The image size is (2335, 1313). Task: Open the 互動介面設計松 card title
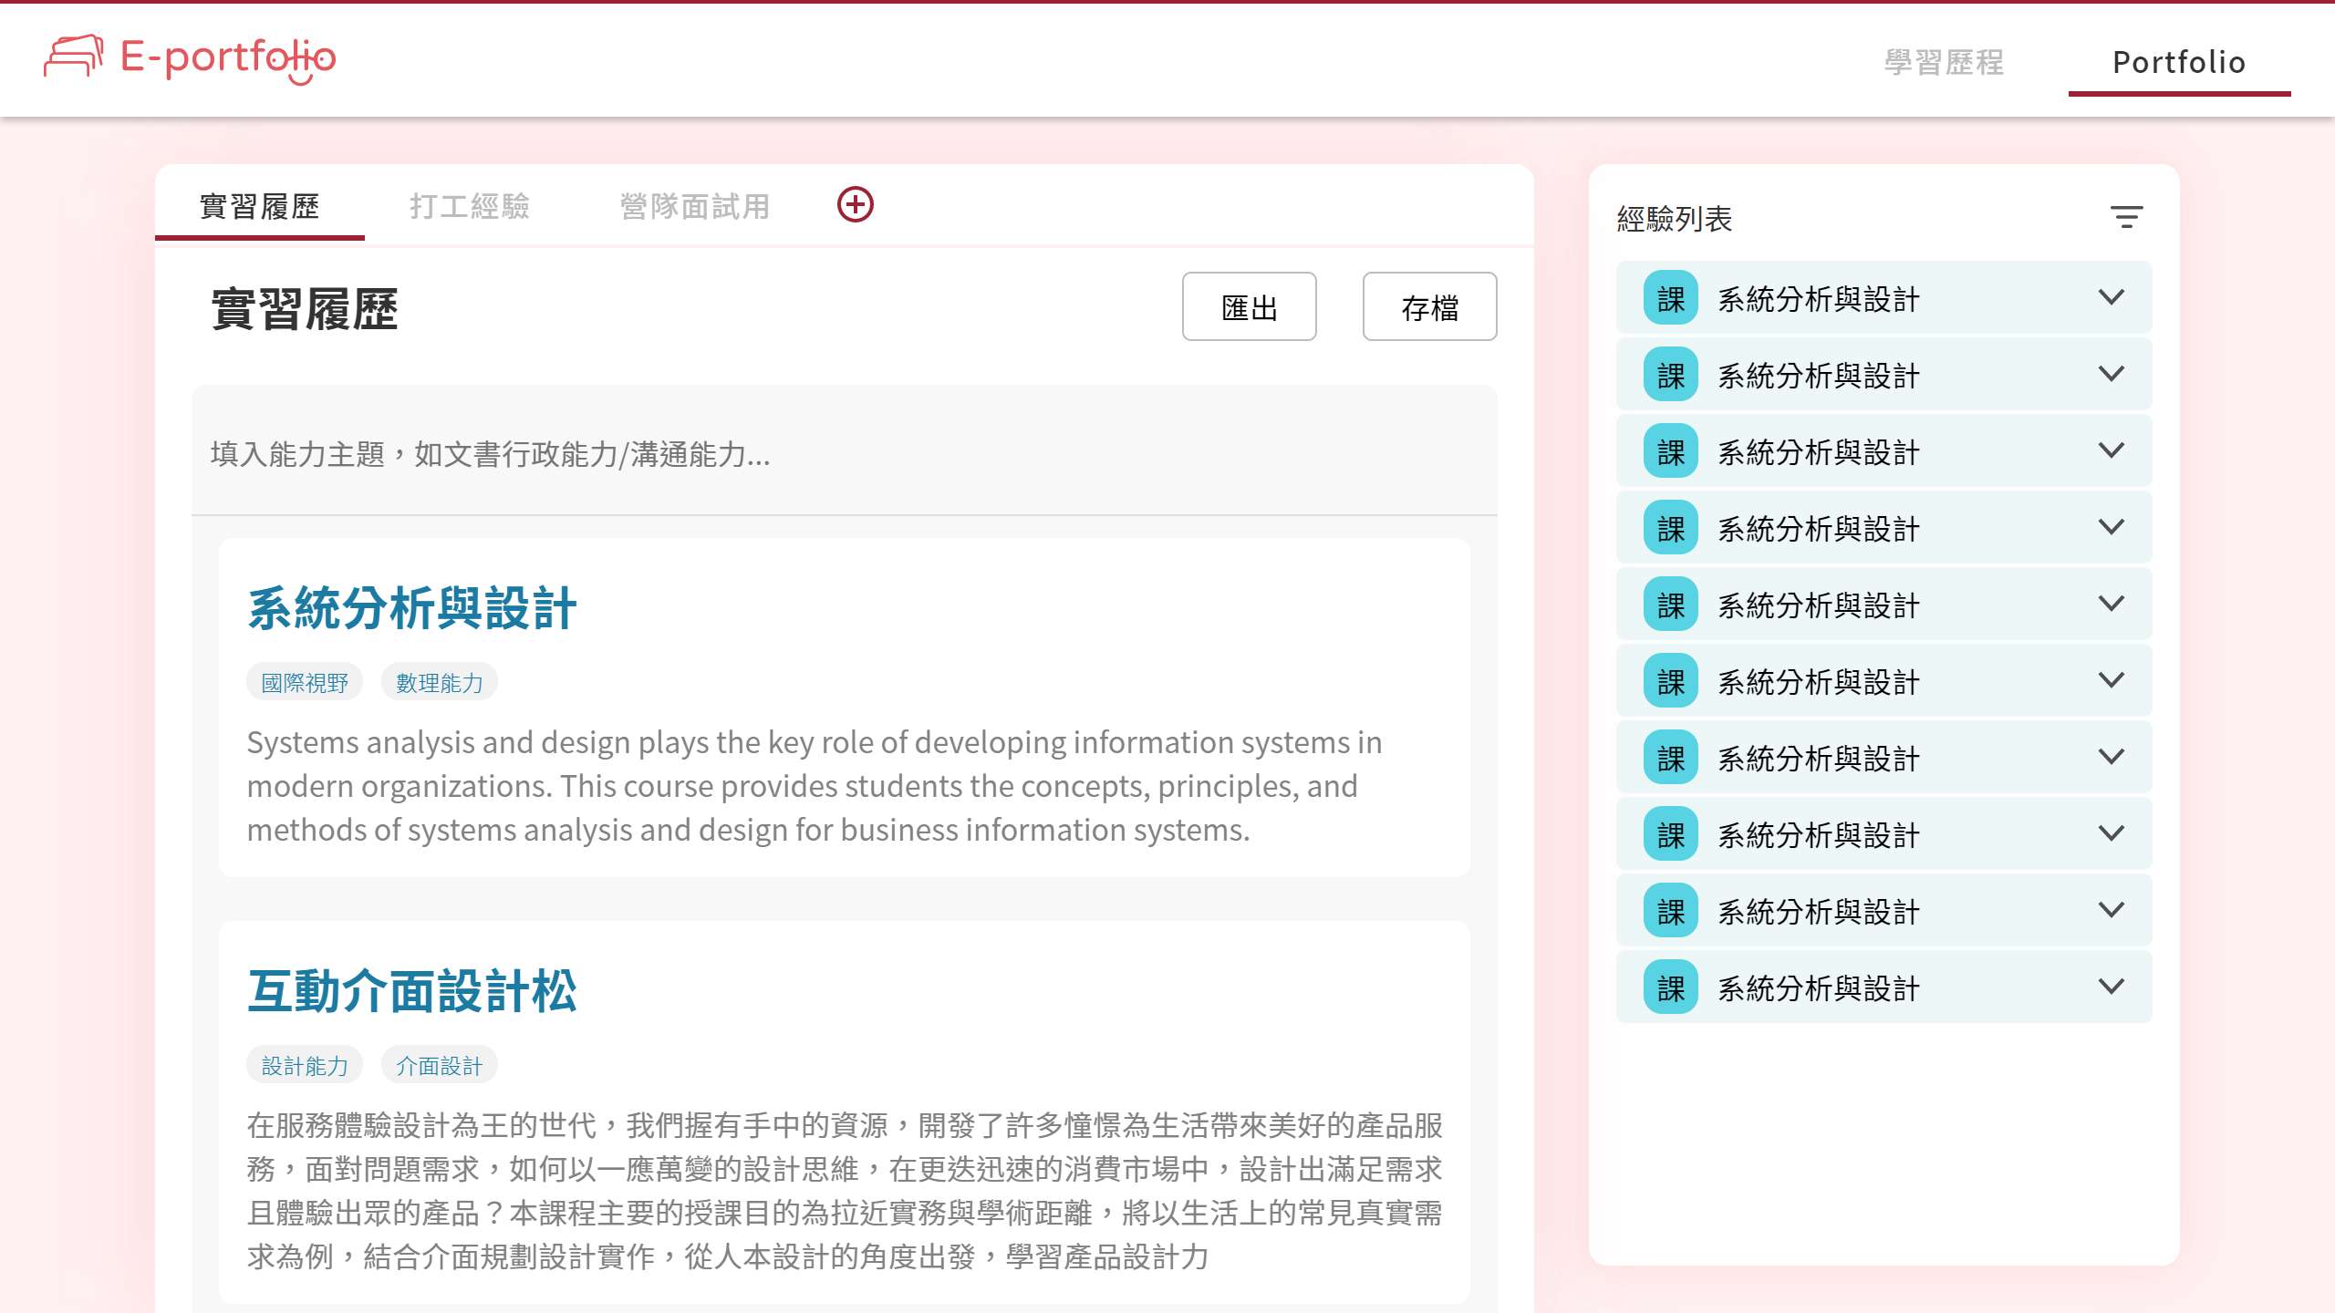[x=412, y=991]
